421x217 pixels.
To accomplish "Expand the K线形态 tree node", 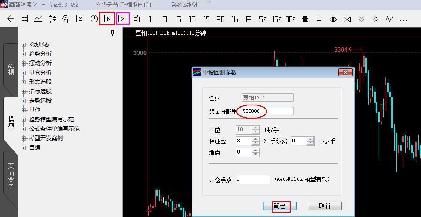I will [x=24, y=45].
